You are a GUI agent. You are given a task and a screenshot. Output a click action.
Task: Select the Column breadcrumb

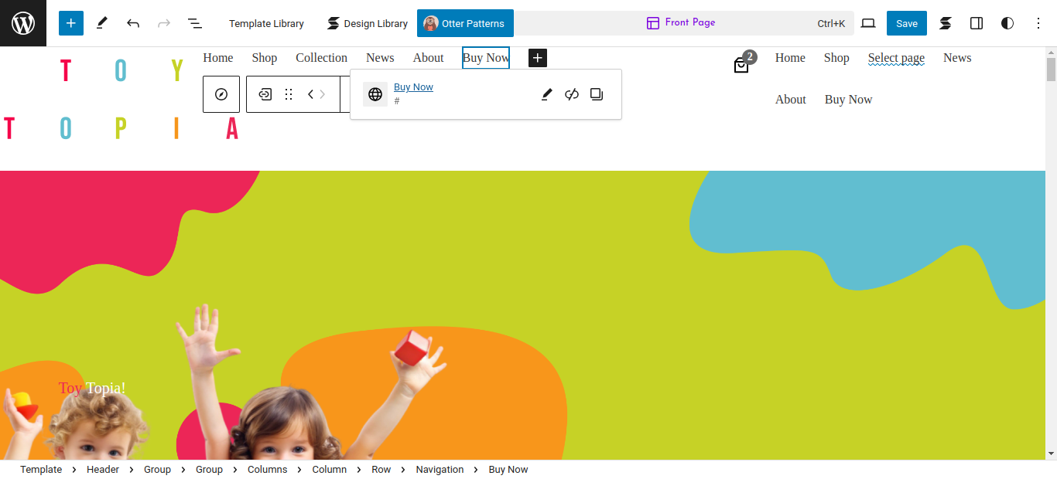[x=330, y=470]
